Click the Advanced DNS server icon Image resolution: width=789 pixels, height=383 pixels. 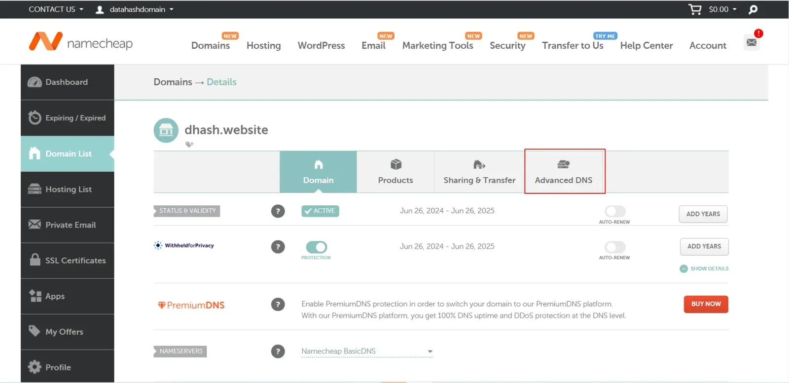click(x=564, y=164)
